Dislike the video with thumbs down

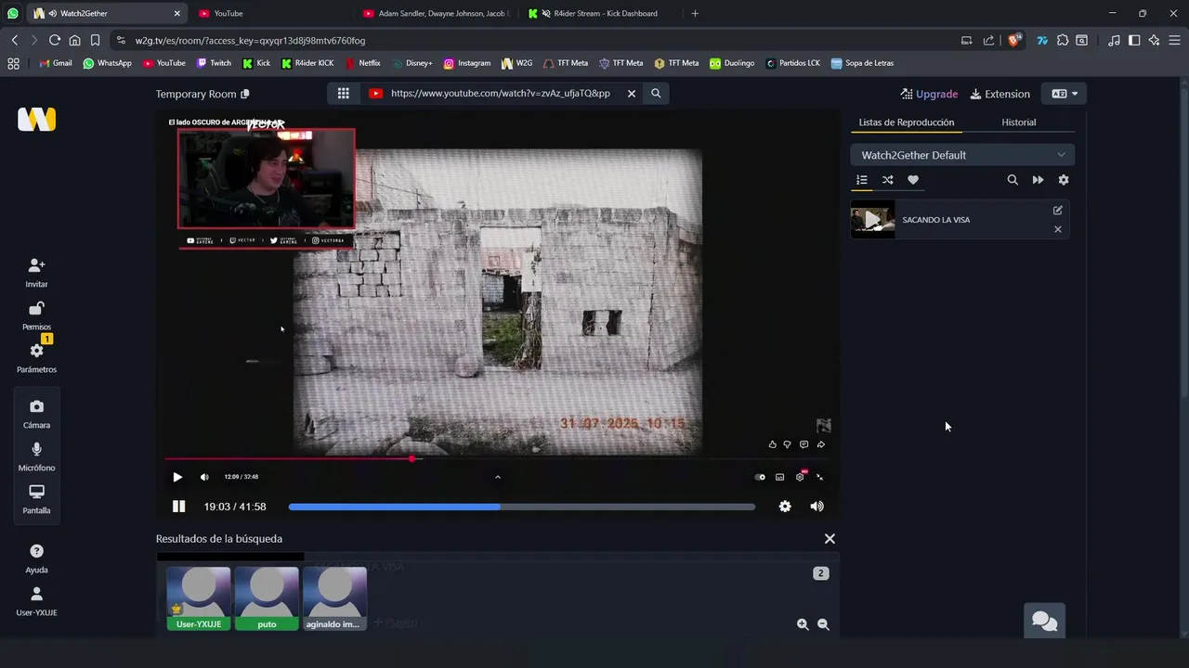point(787,444)
